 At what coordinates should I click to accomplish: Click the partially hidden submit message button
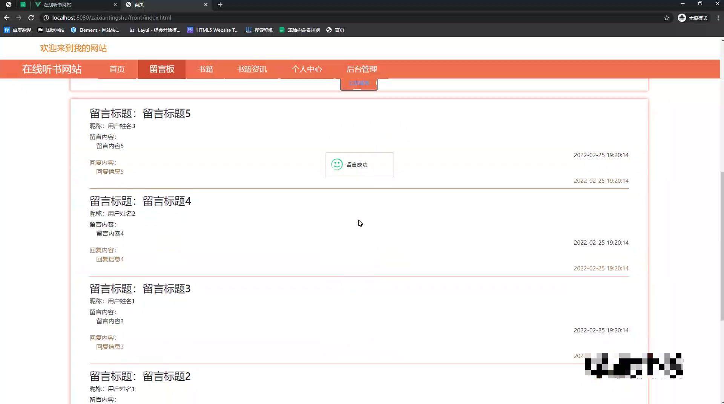click(359, 84)
